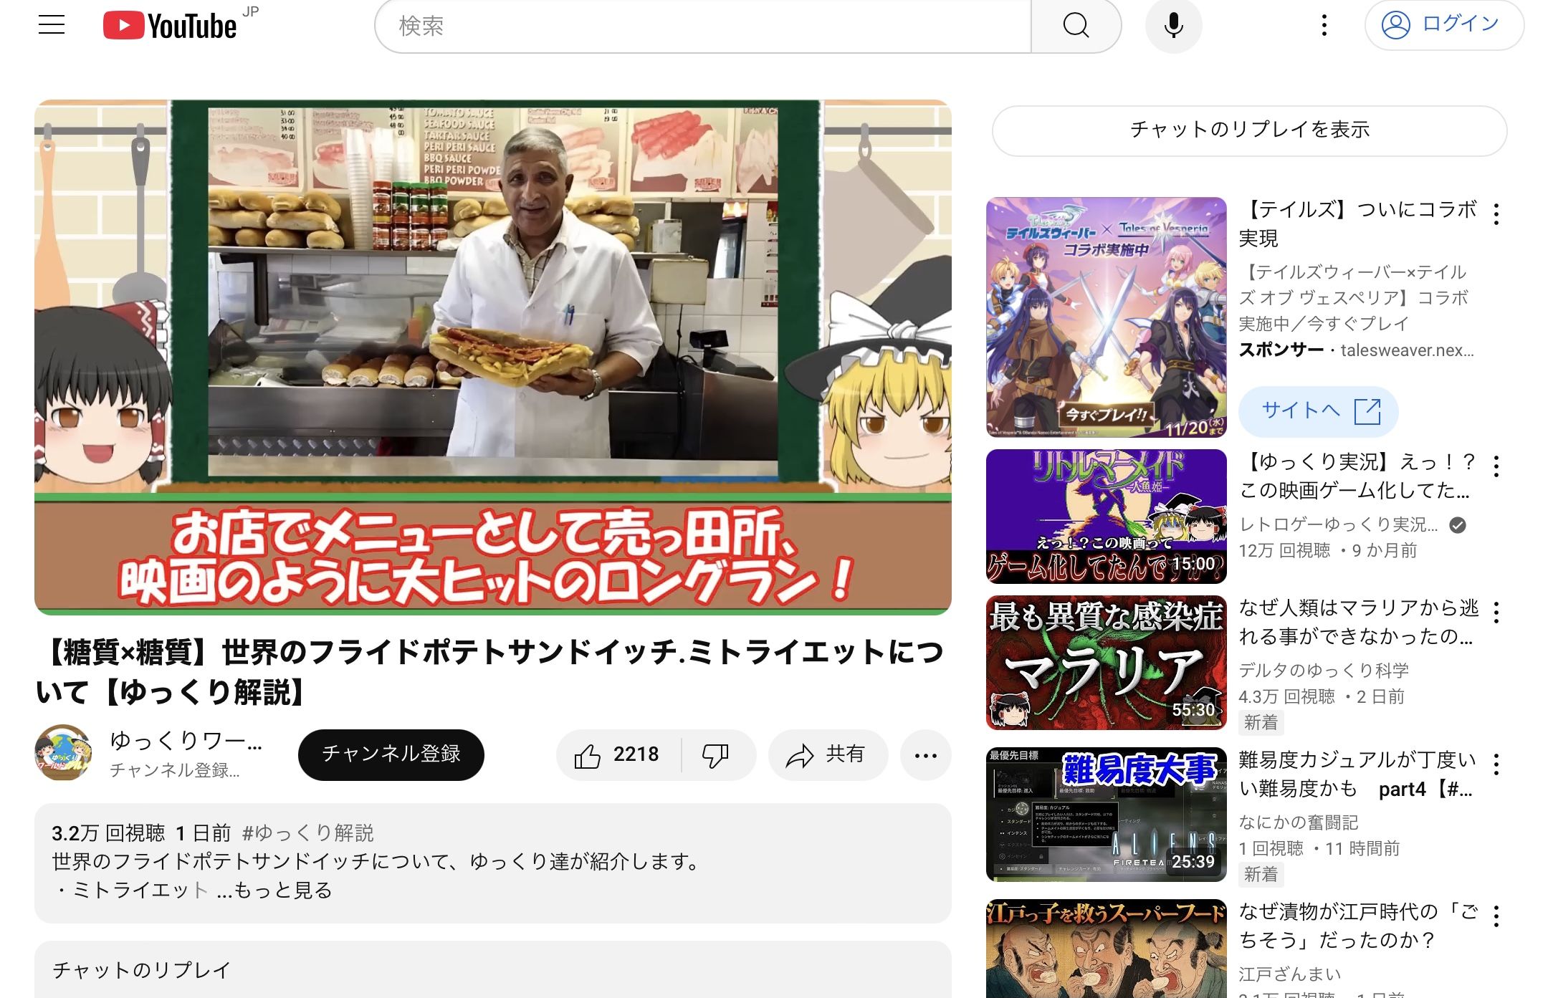This screenshot has width=1548, height=998.
Task: Open options menu for マラリア video
Action: click(x=1496, y=613)
